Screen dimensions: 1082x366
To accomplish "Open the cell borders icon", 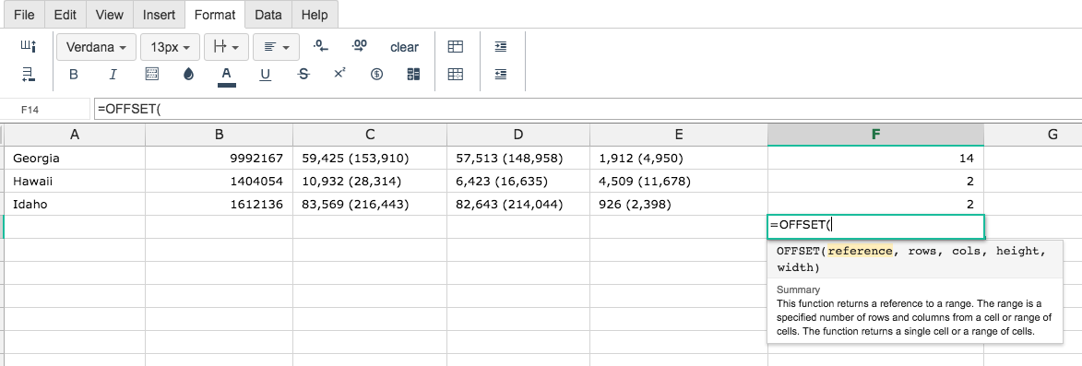I will [x=152, y=75].
